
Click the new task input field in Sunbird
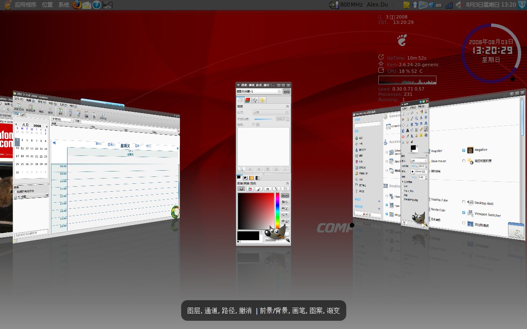[31, 233]
